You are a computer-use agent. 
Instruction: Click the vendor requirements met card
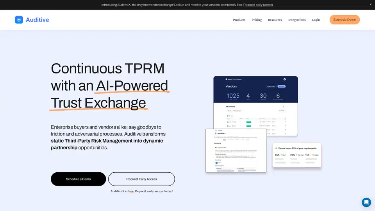tap(297, 155)
